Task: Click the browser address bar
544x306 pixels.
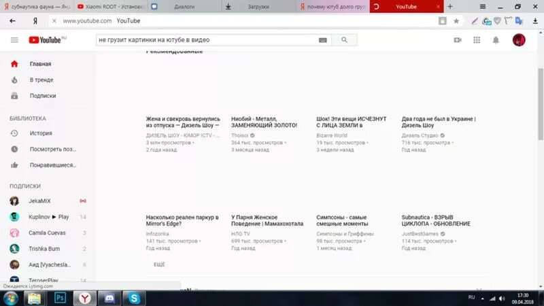Action: 243,21
